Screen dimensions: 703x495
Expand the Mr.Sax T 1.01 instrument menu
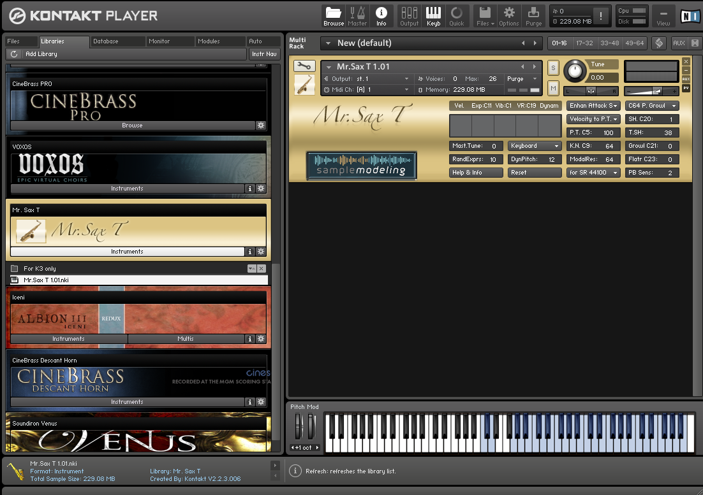[x=329, y=67]
